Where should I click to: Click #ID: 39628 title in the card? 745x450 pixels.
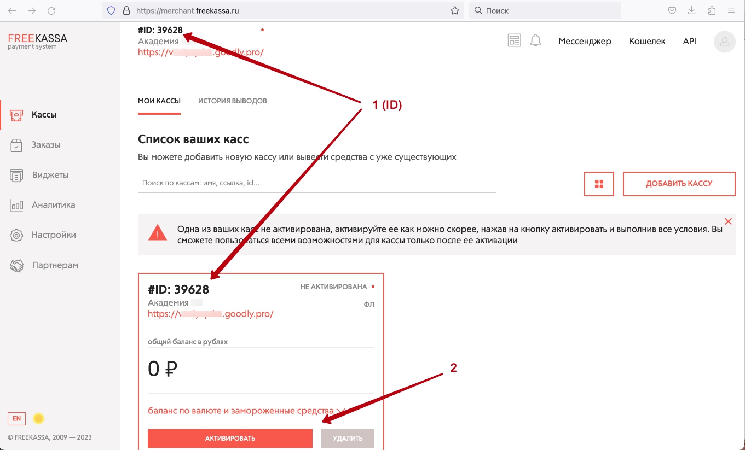pyautogui.click(x=178, y=289)
